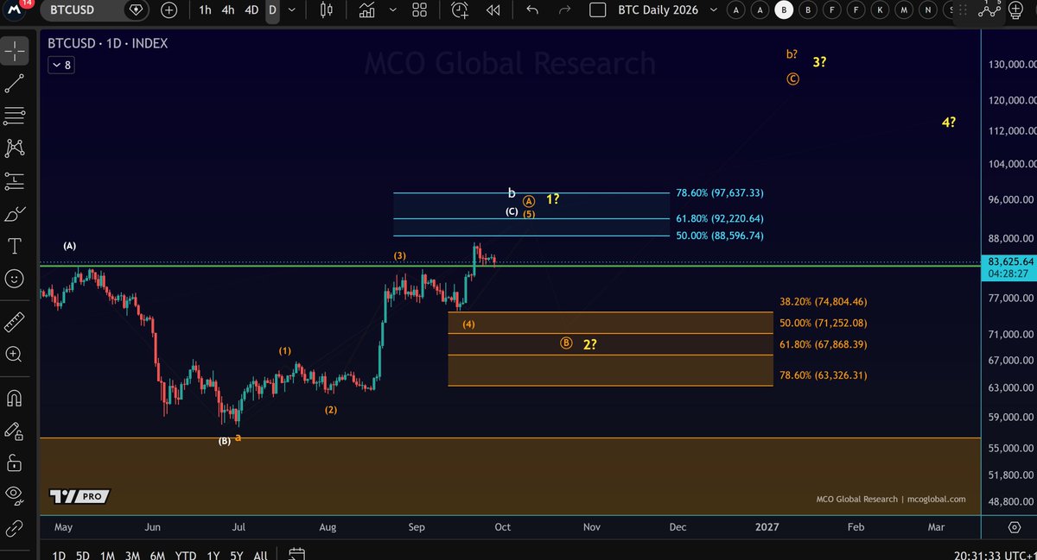
Task: Set date range to 3M
Action: (132, 554)
